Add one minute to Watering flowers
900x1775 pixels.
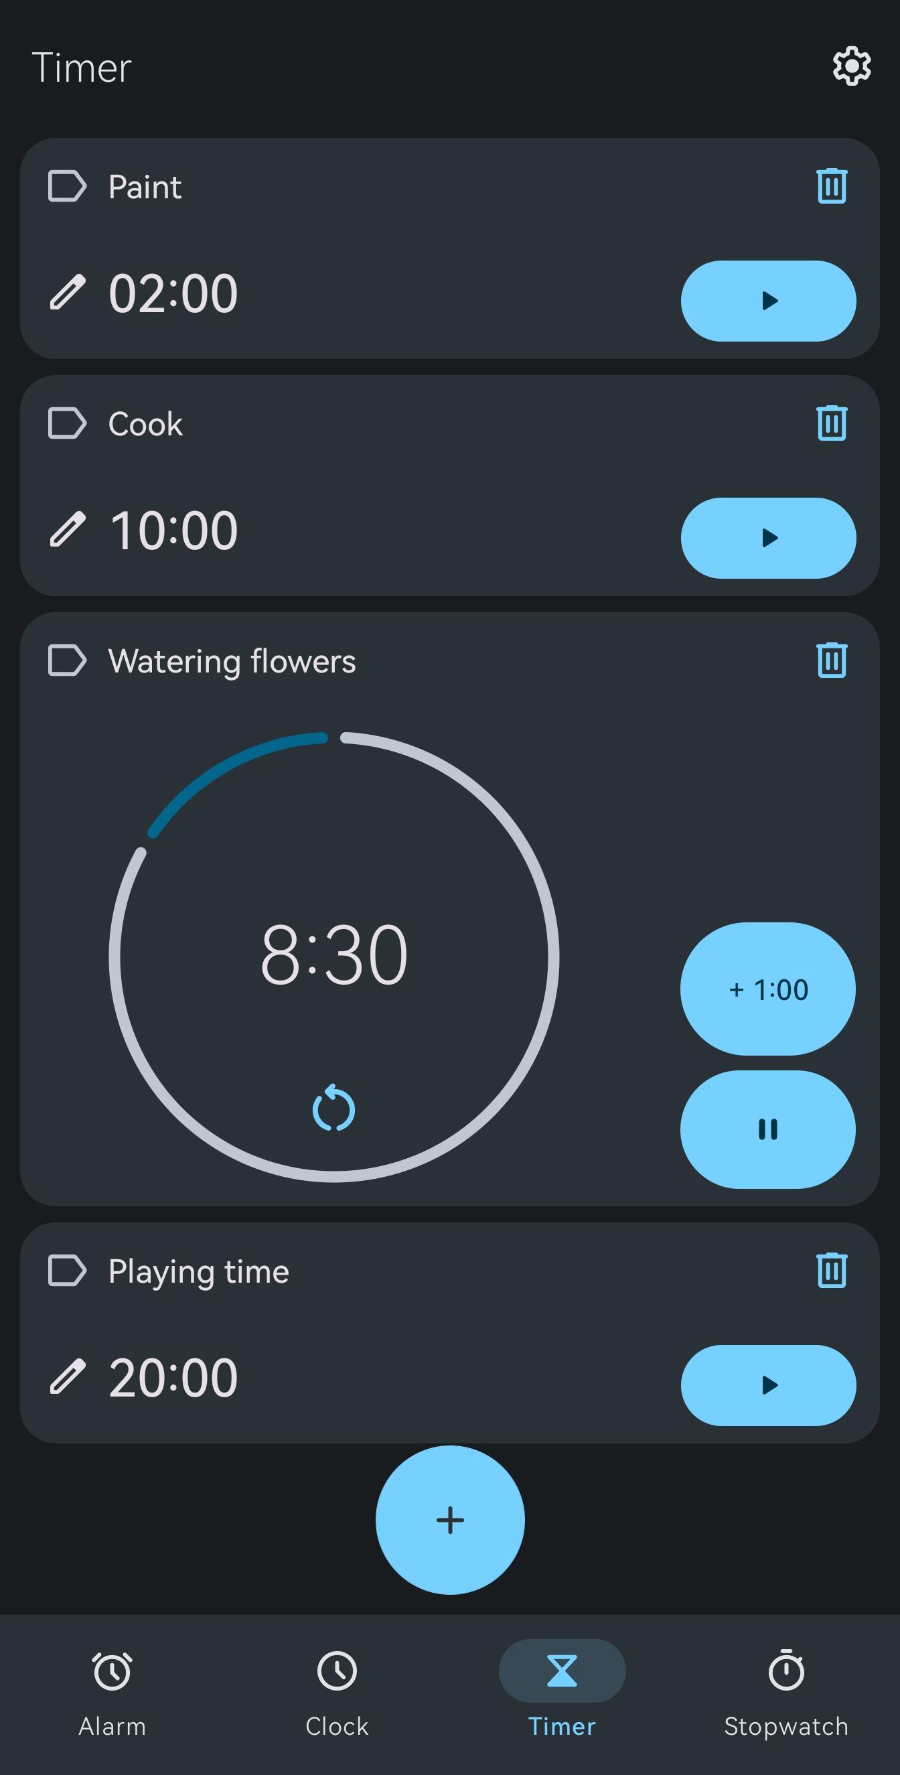[x=767, y=989]
